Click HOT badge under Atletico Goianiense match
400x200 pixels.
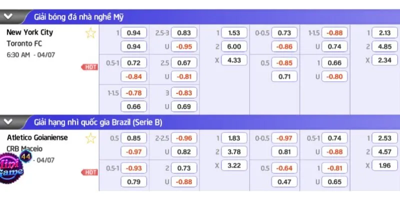tap(89, 172)
